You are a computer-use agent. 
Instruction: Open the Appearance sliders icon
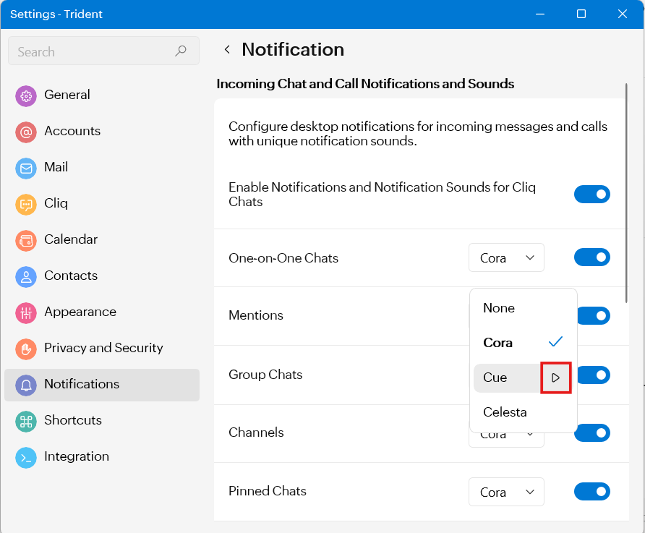tap(26, 312)
